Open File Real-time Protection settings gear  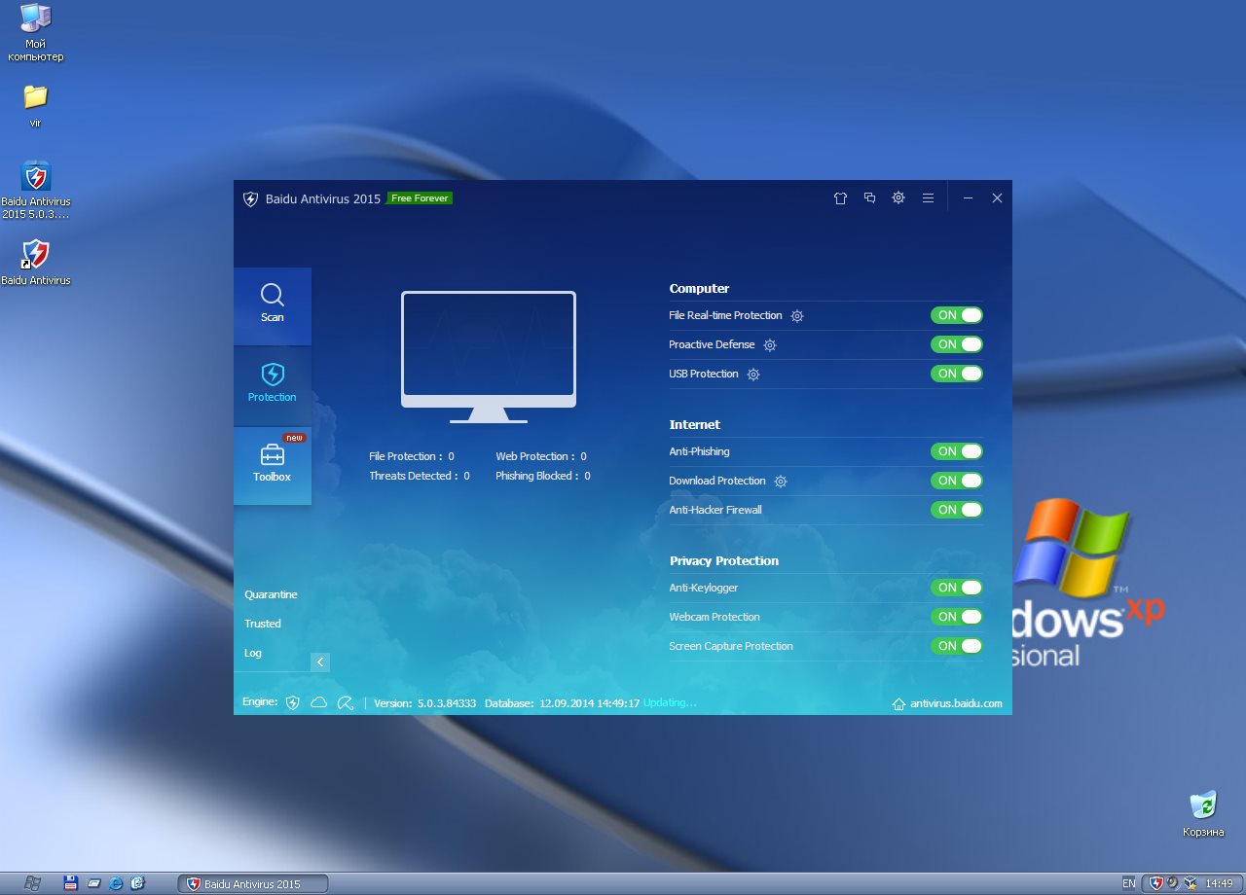click(797, 316)
